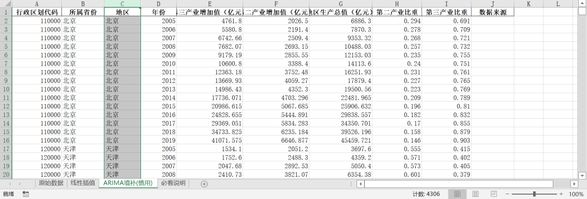Click cell with value 6886.3
The height and width of the screenshot is (199, 587).
tap(341, 21)
